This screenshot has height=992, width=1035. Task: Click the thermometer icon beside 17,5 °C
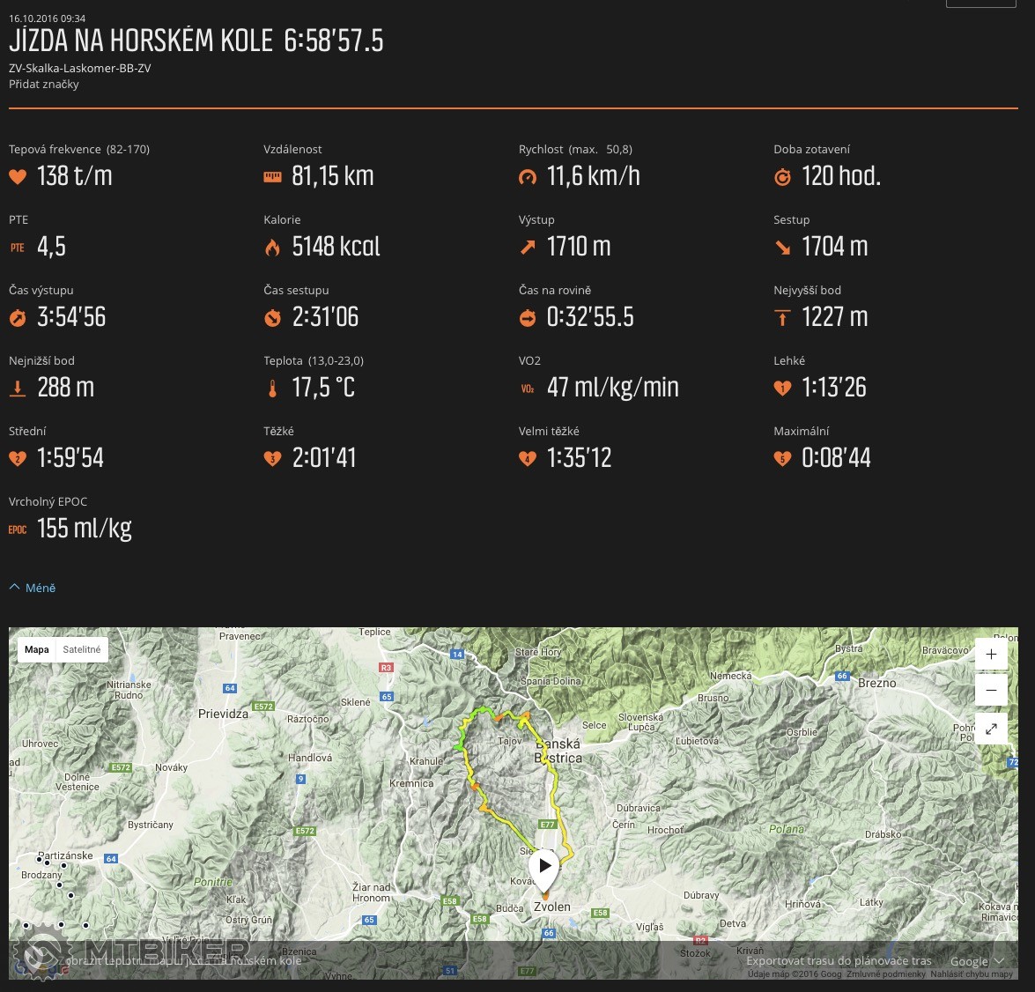272,389
